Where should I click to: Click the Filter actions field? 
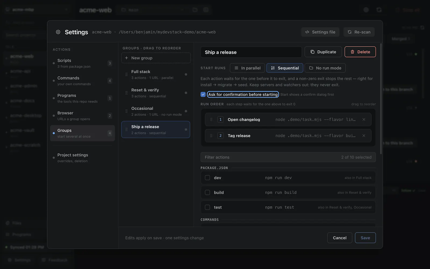(x=288, y=157)
